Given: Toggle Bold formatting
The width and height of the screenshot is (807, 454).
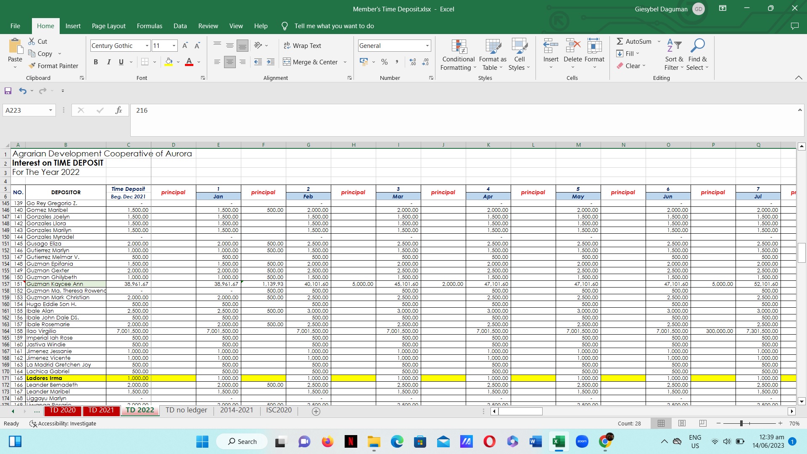Looking at the screenshot, I should (96, 62).
